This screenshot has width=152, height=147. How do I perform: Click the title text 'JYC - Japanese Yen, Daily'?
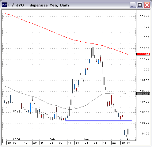point(43,5)
